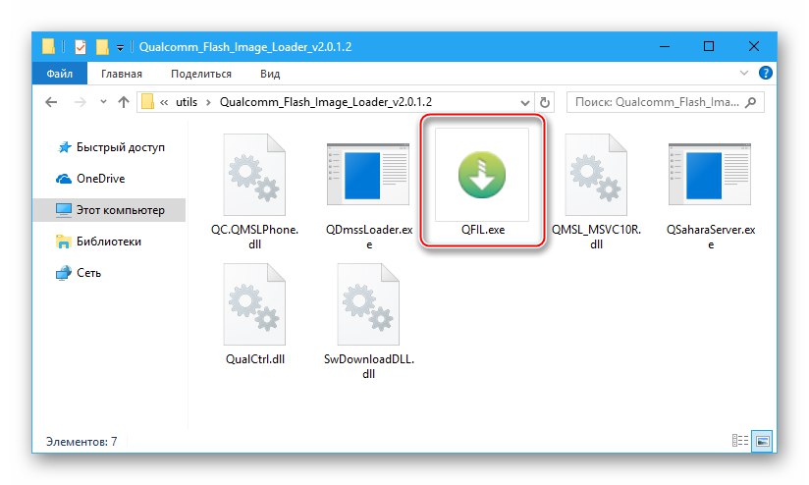Click the search magnifier icon
809x485 pixels.
[751, 102]
